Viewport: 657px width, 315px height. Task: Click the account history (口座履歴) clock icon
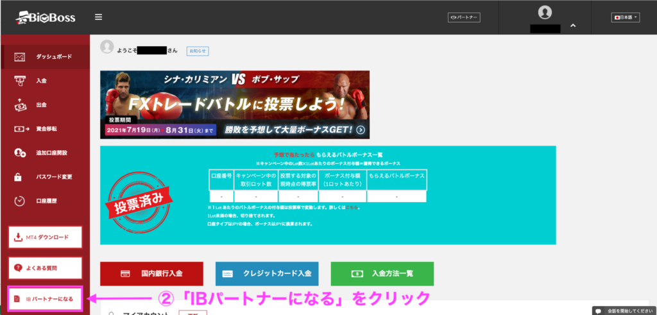(20, 201)
